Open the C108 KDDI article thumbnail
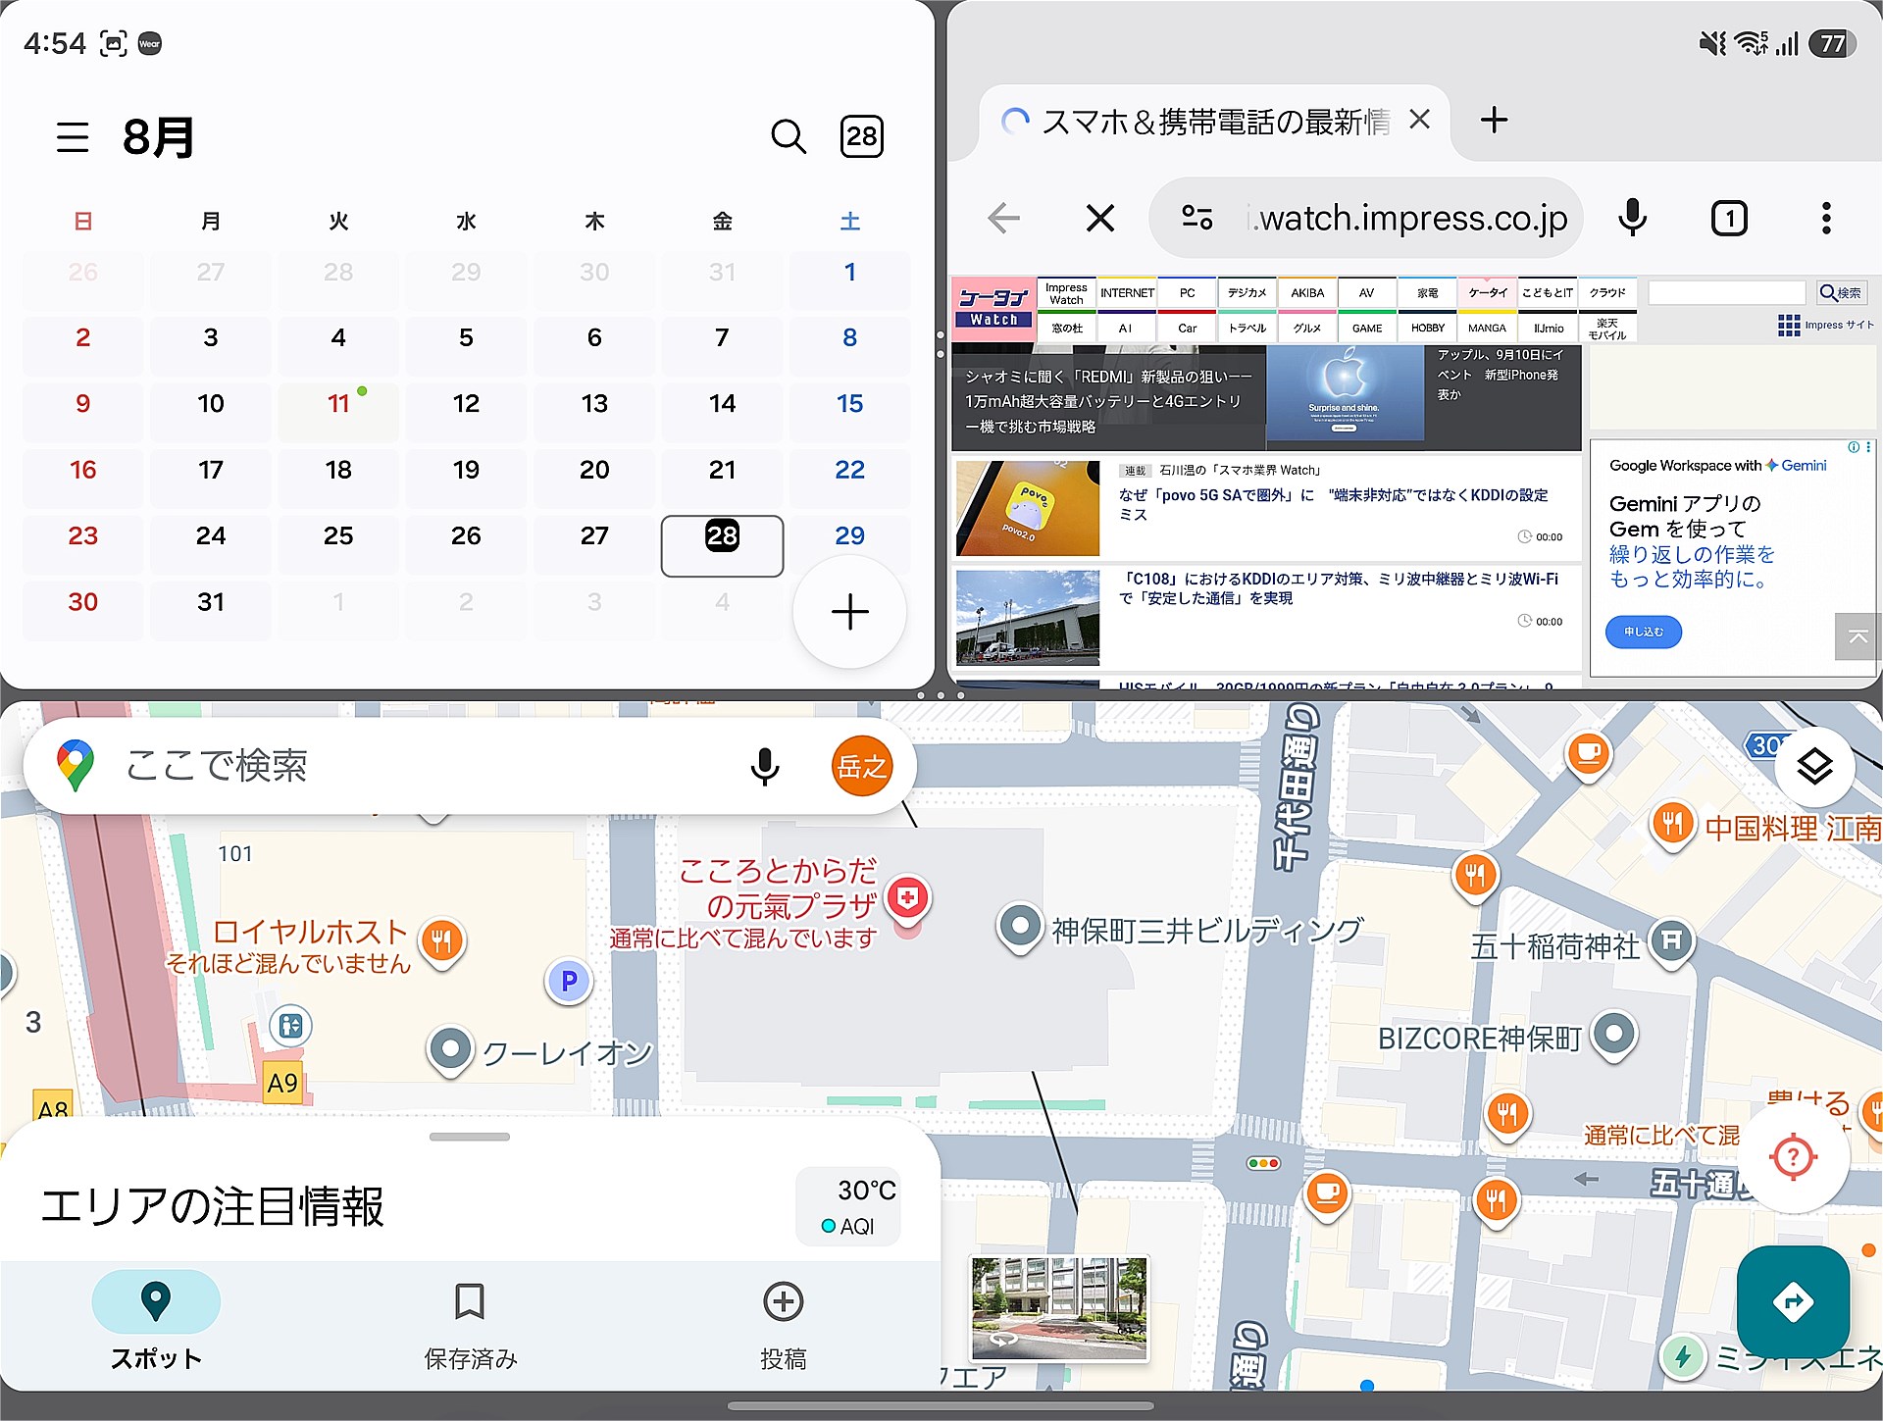The width and height of the screenshot is (1883, 1421). tap(1027, 617)
